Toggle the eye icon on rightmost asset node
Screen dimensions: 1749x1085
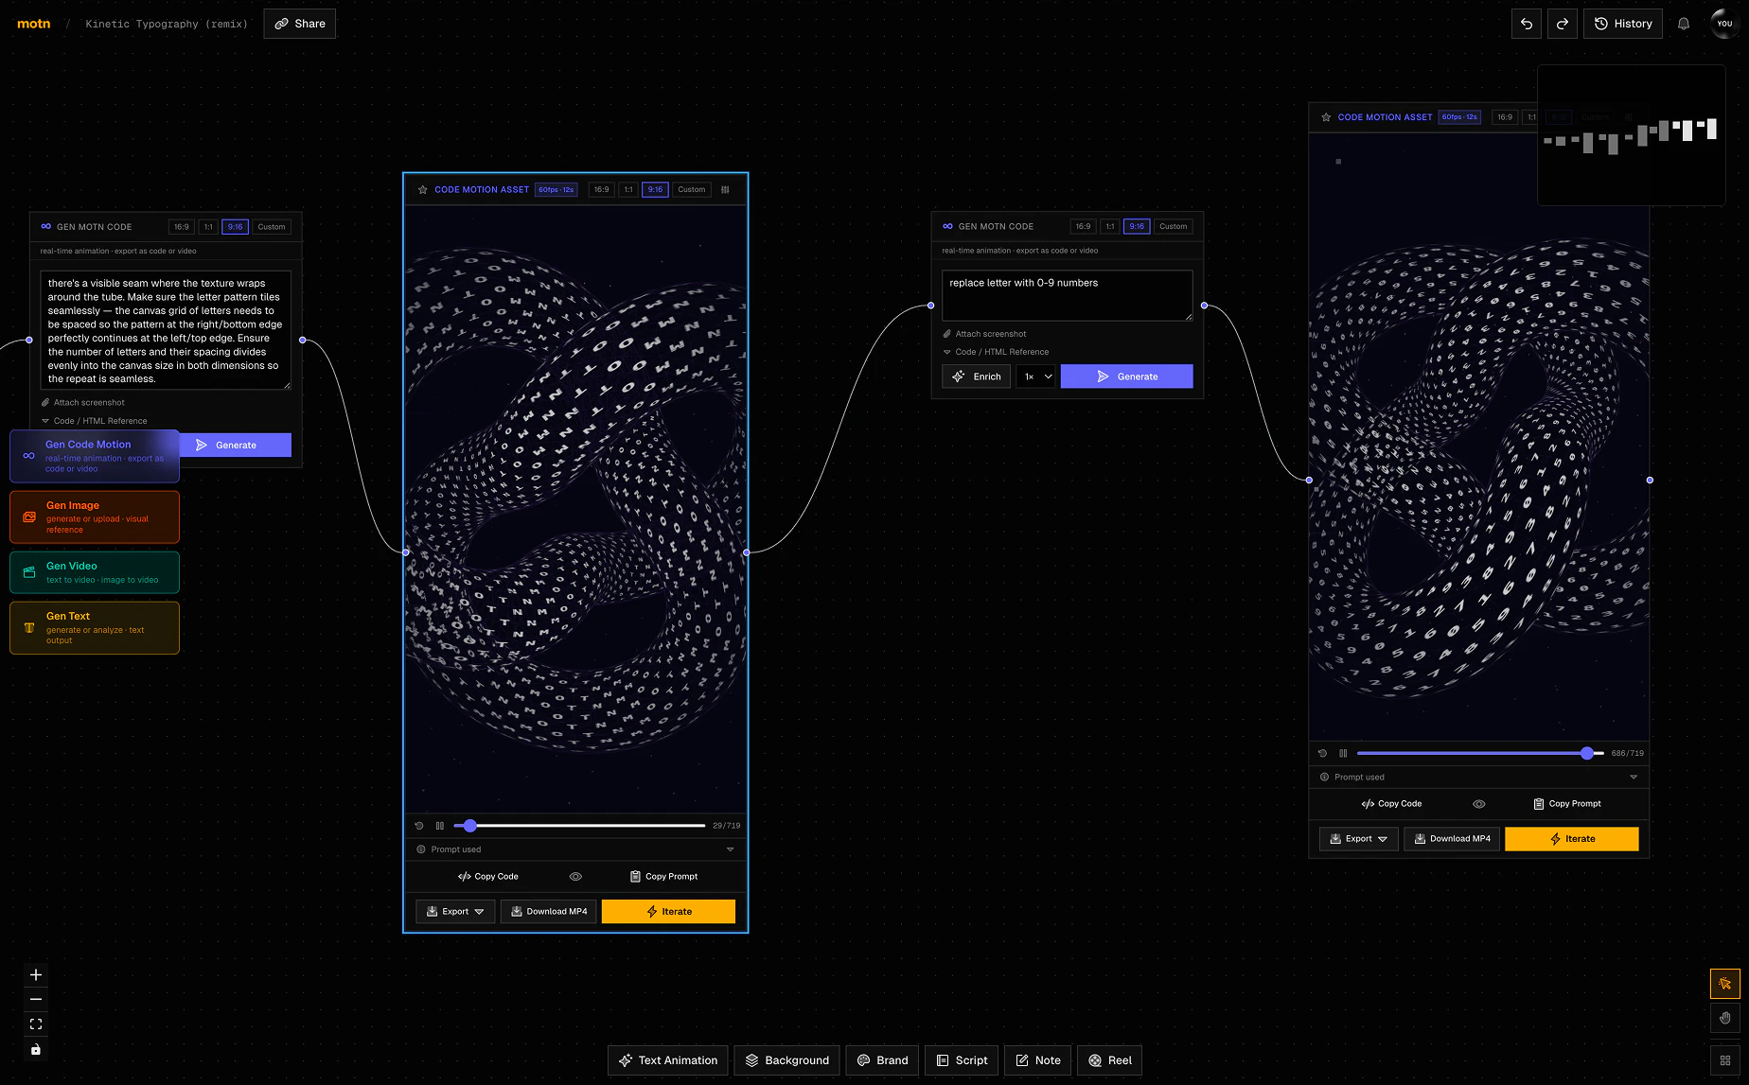pos(1479,803)
